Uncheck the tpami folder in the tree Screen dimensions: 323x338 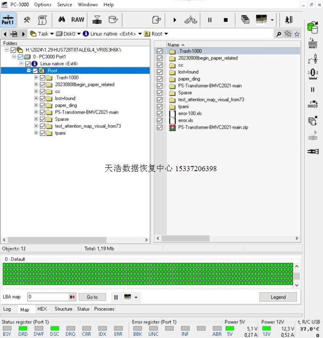coord(43,133)
